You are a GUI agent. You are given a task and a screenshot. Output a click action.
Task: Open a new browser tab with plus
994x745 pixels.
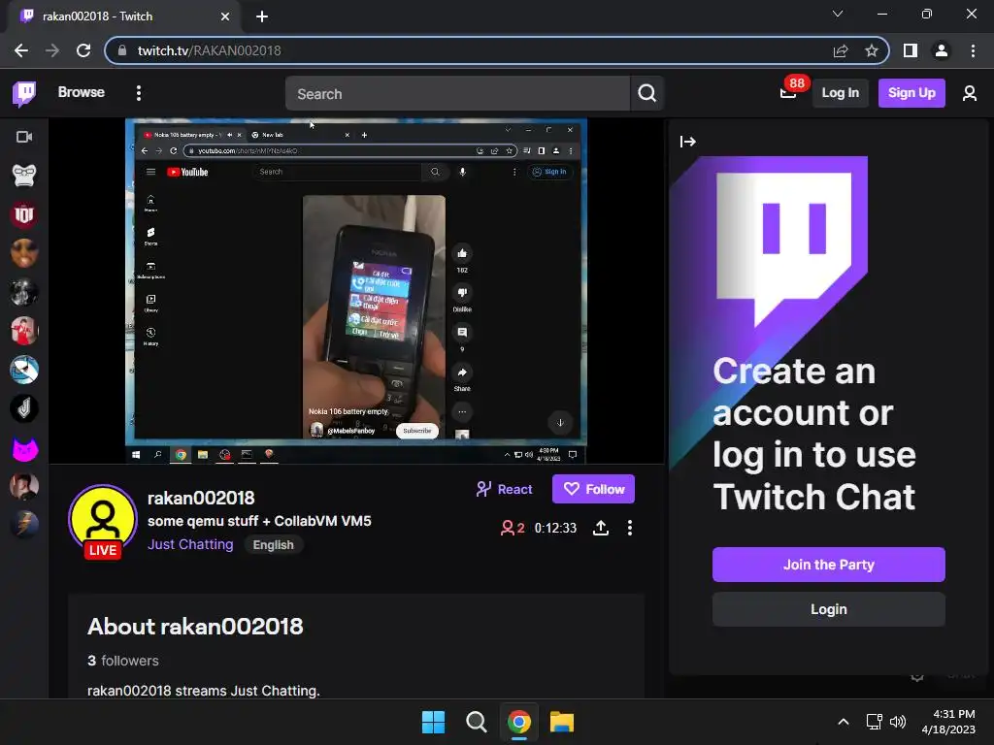point(262,16)
